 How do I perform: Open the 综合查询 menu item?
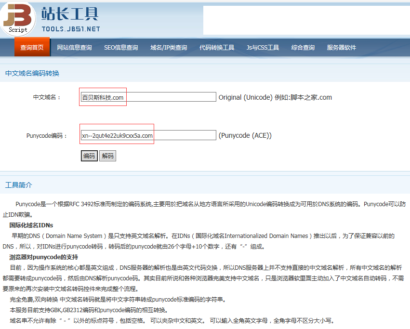(303, 48)
